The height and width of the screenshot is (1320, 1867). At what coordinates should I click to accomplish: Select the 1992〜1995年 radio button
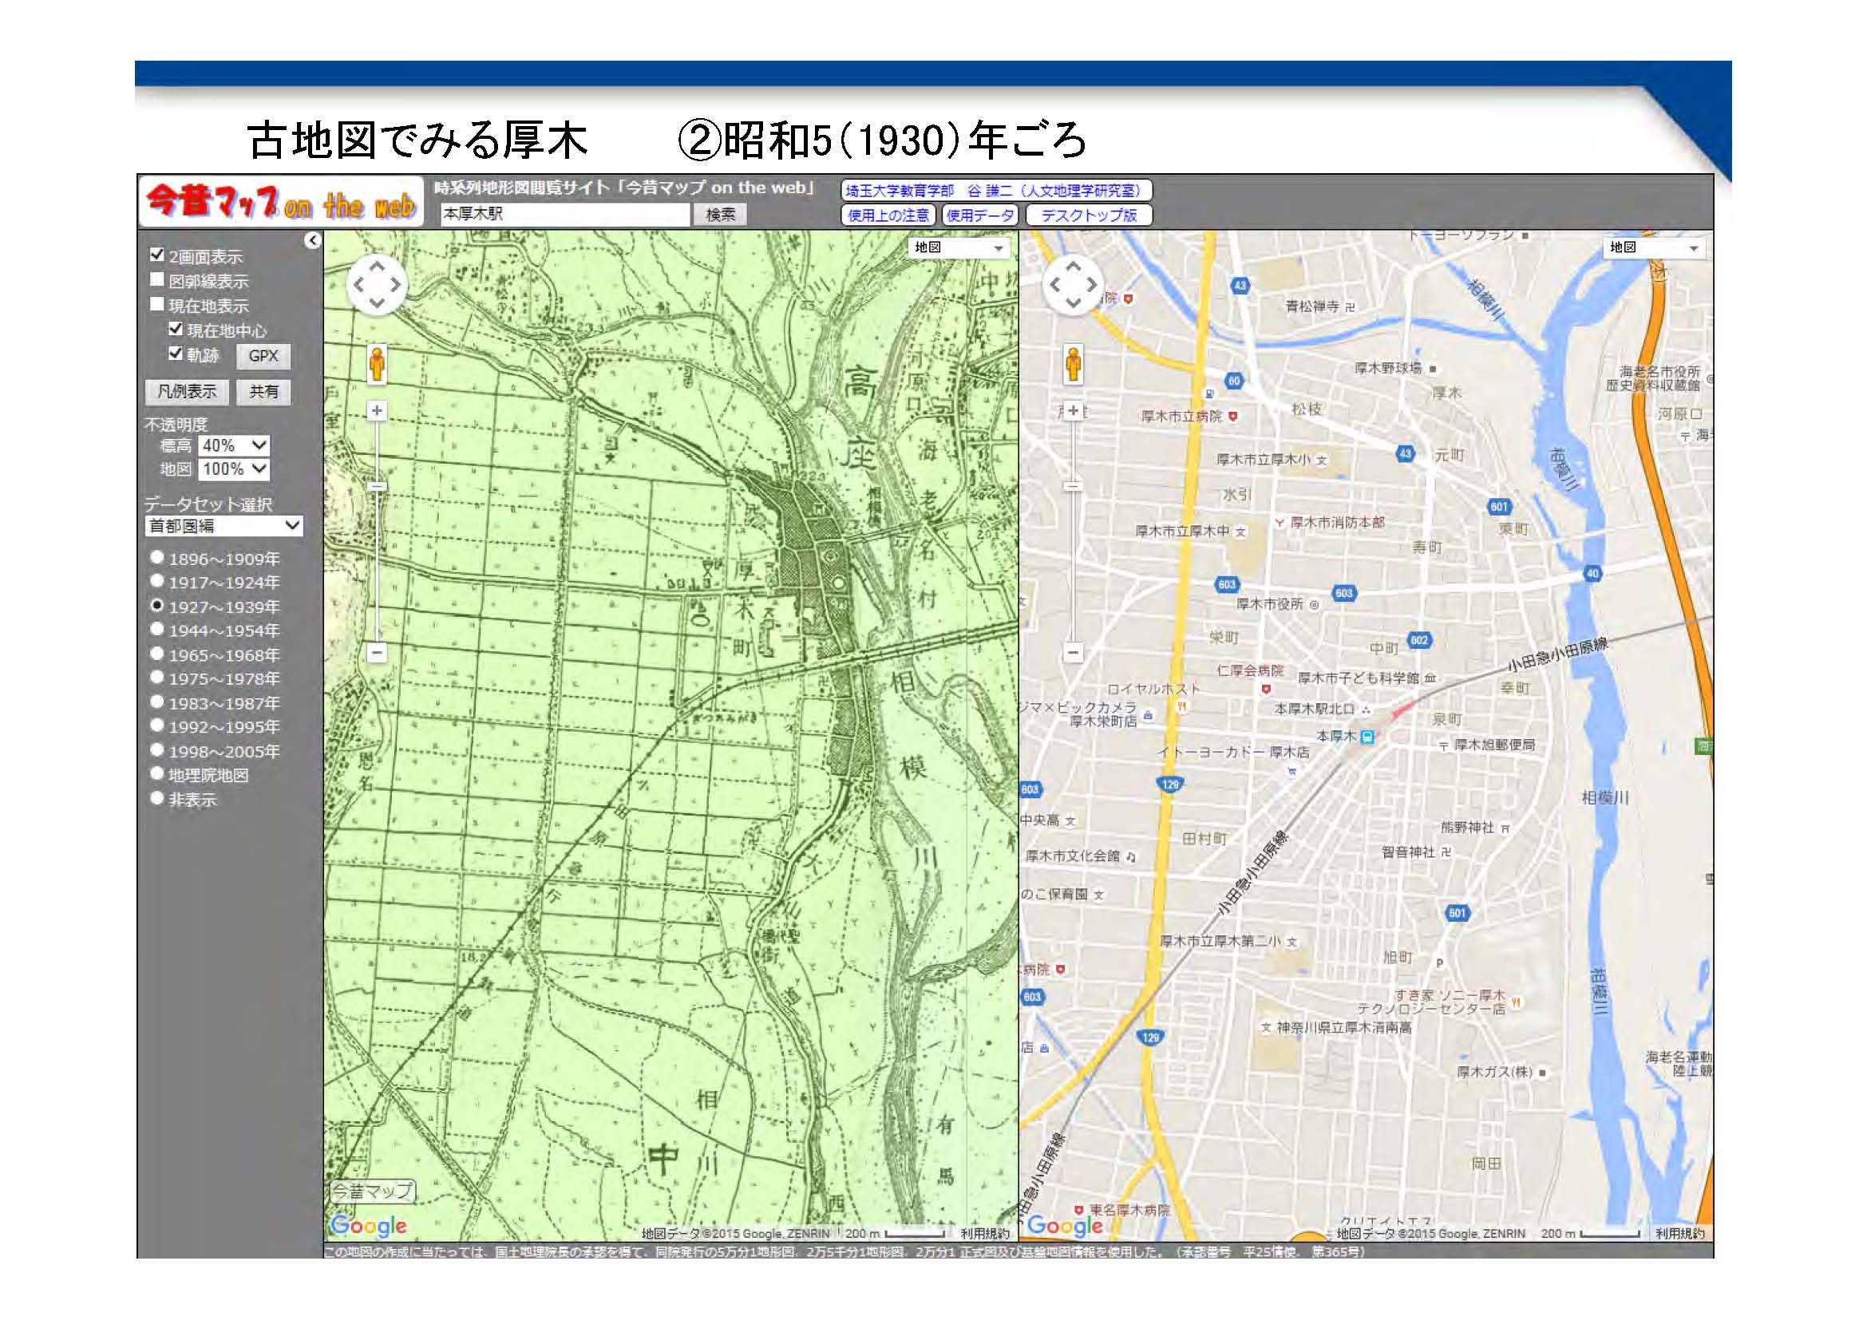[x=157, y=725]
